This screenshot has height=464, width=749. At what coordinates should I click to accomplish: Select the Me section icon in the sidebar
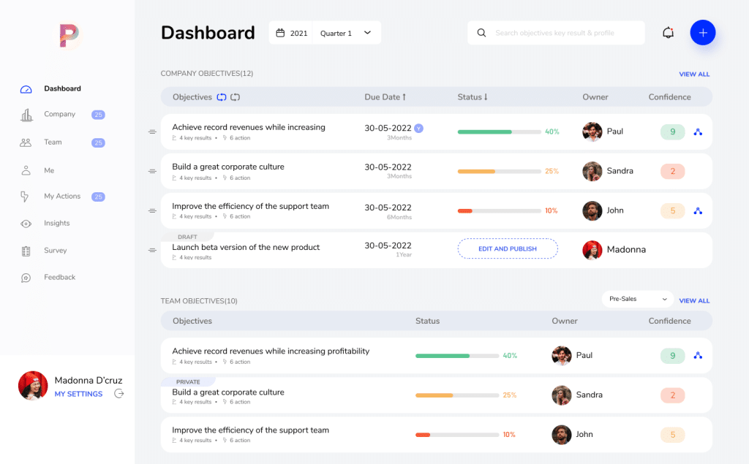tap(26, 170)
